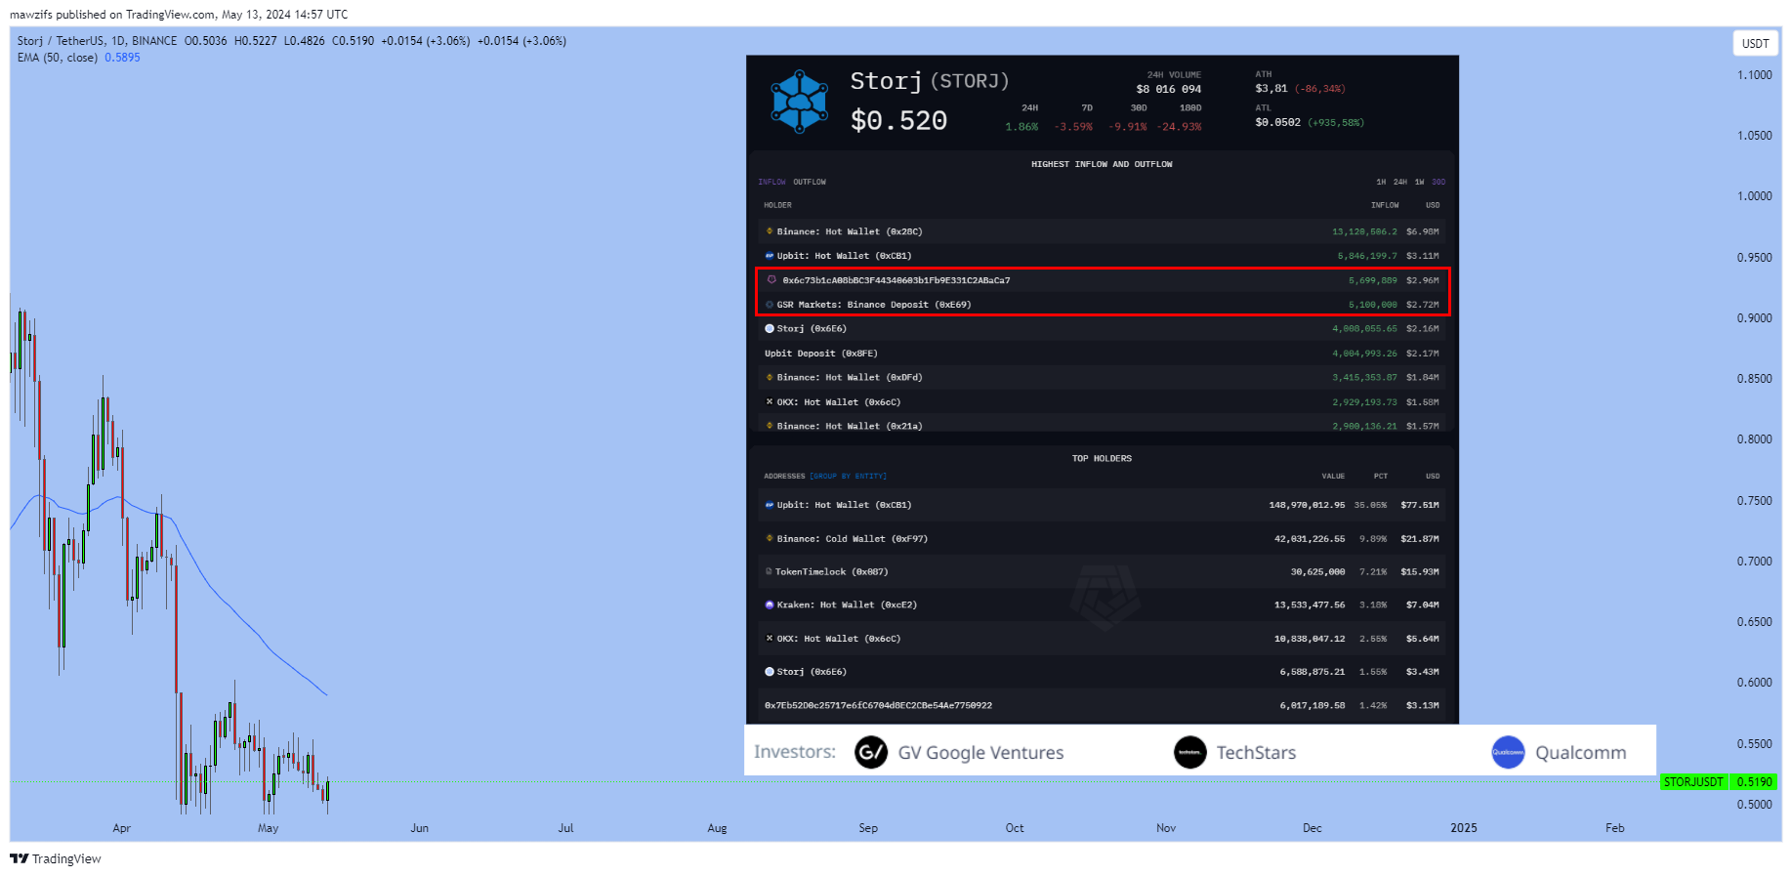Click the GV Google Ventures logo
The image size is (1792, 876).
[871, 752]
